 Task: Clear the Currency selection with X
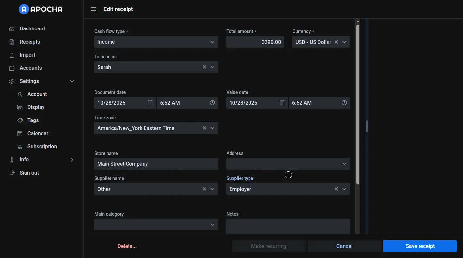click(x=336, y=42)
